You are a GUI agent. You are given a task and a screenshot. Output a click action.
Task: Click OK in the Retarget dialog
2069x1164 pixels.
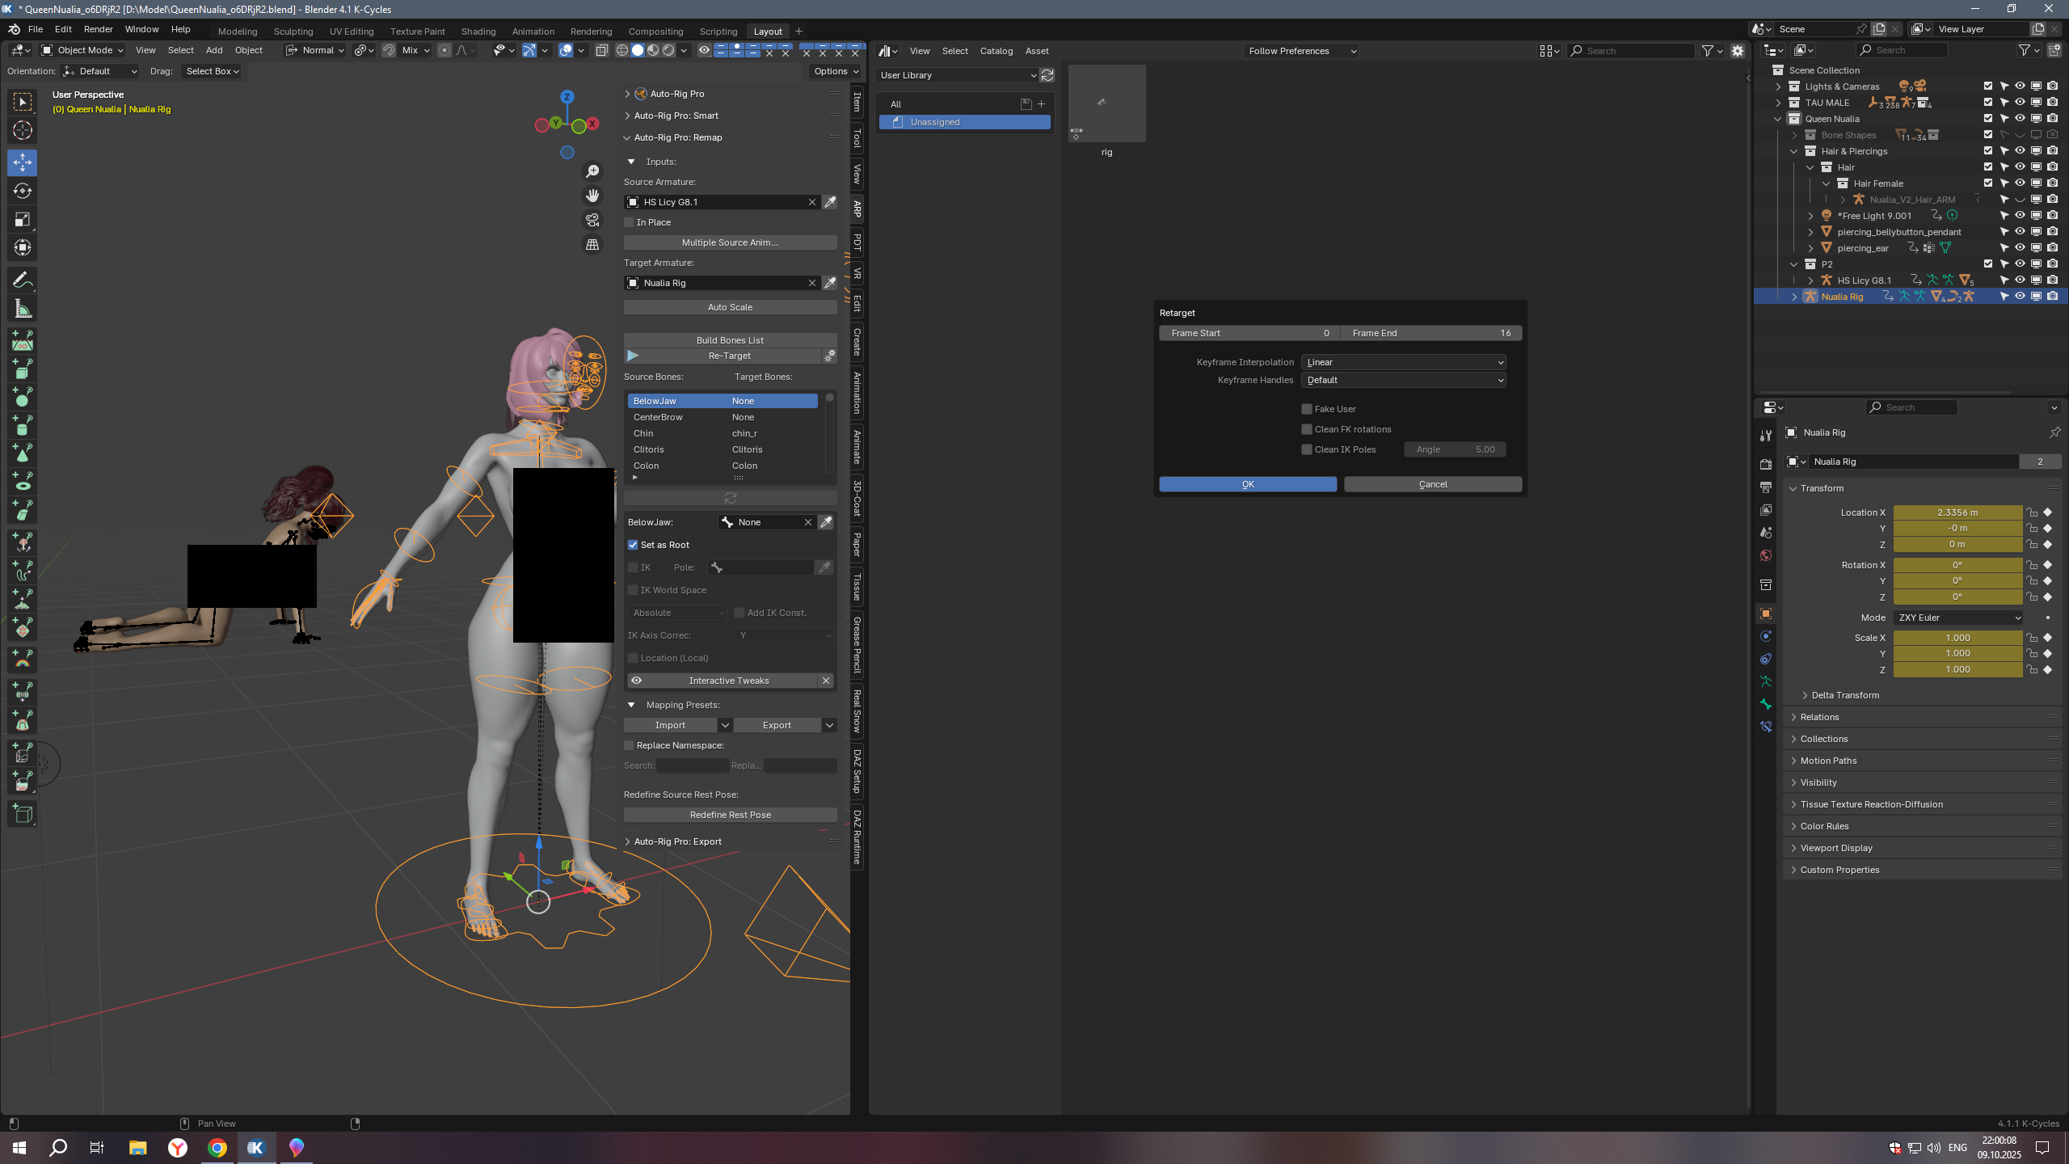coord(1248,484)
